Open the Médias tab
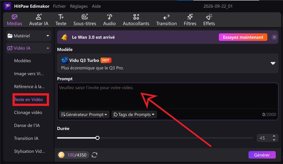 tap(15, 20)
